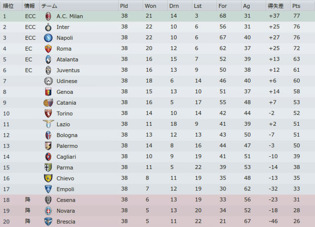The height and width of the screenshot is (227, 315).
Task: Click the Brescia club crest
Action: (48, 222)
